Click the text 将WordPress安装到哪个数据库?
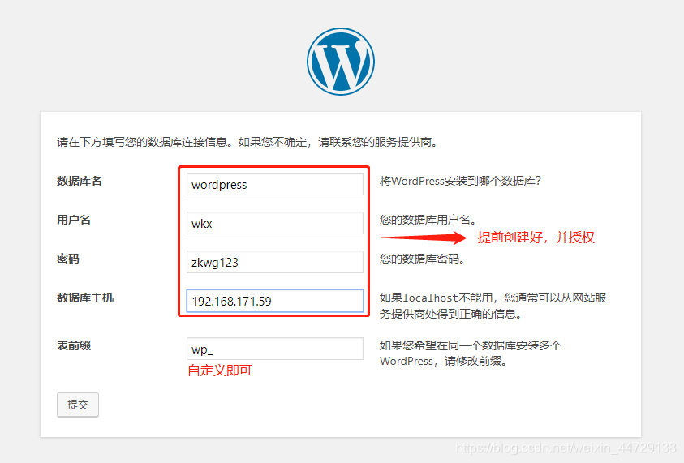 (461, 181)
